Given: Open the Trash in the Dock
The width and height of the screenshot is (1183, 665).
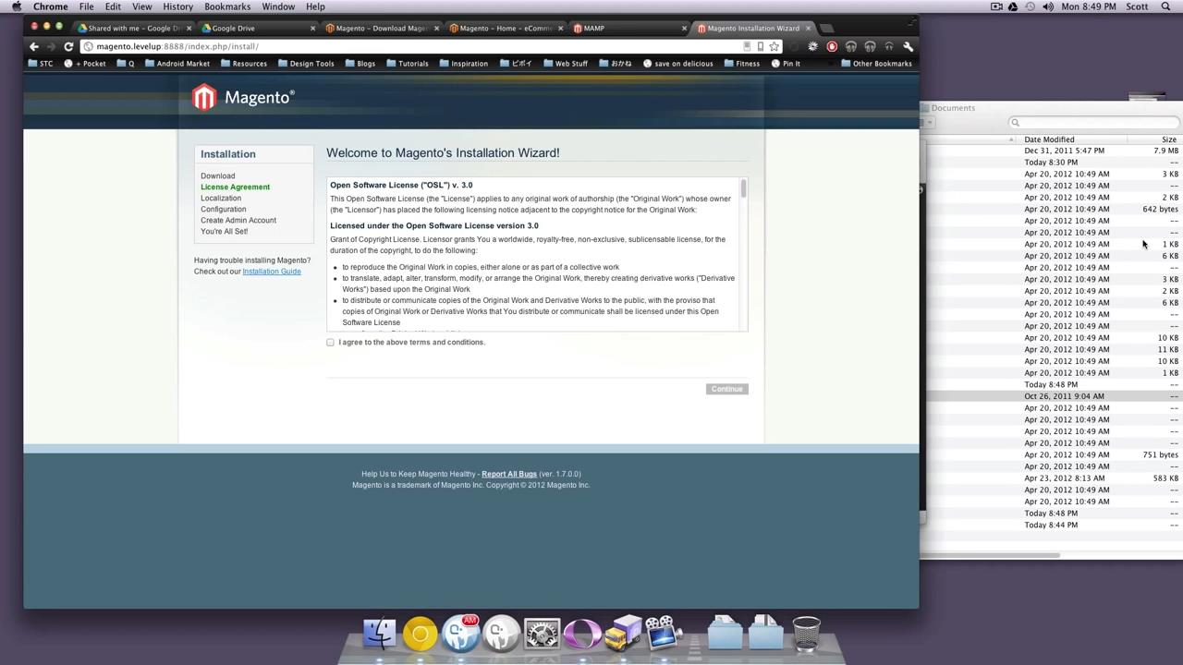Looking at the screenshot, I should (x=806, y=634).
